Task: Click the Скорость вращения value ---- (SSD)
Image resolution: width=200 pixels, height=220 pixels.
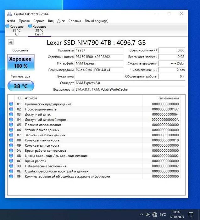Action: [172, 63]
